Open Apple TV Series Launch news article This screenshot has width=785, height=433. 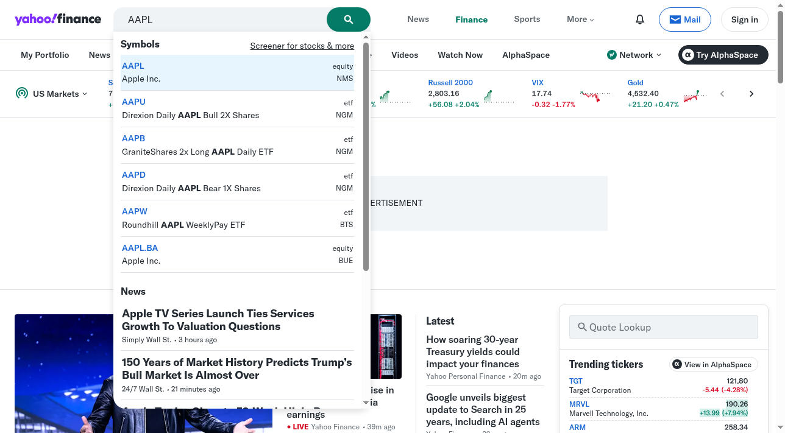point(218,320)
